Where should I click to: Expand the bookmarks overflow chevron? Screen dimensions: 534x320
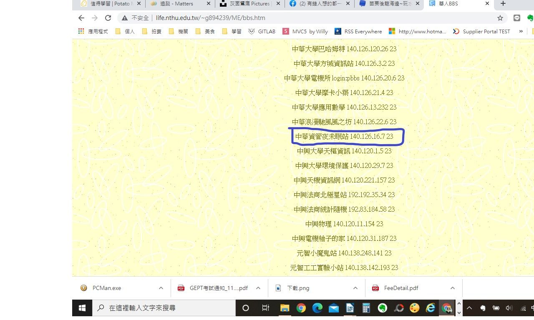[x=521, y=31]
